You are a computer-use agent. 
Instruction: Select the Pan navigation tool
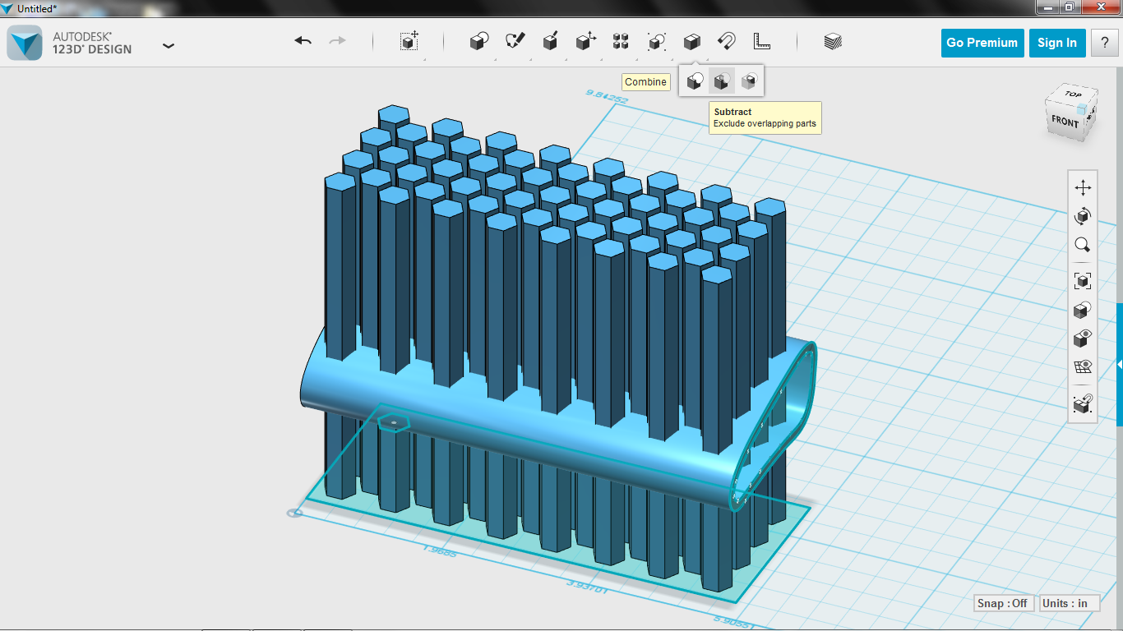[1083, 188]
